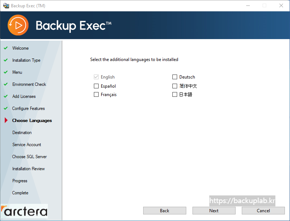Select the Environment Check step
The height and width of the screenshot is (221, 290).
click(29, 84)
